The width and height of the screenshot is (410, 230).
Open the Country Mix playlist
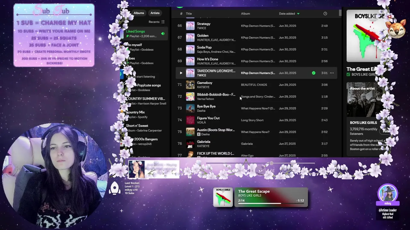(x=145, y=114)
